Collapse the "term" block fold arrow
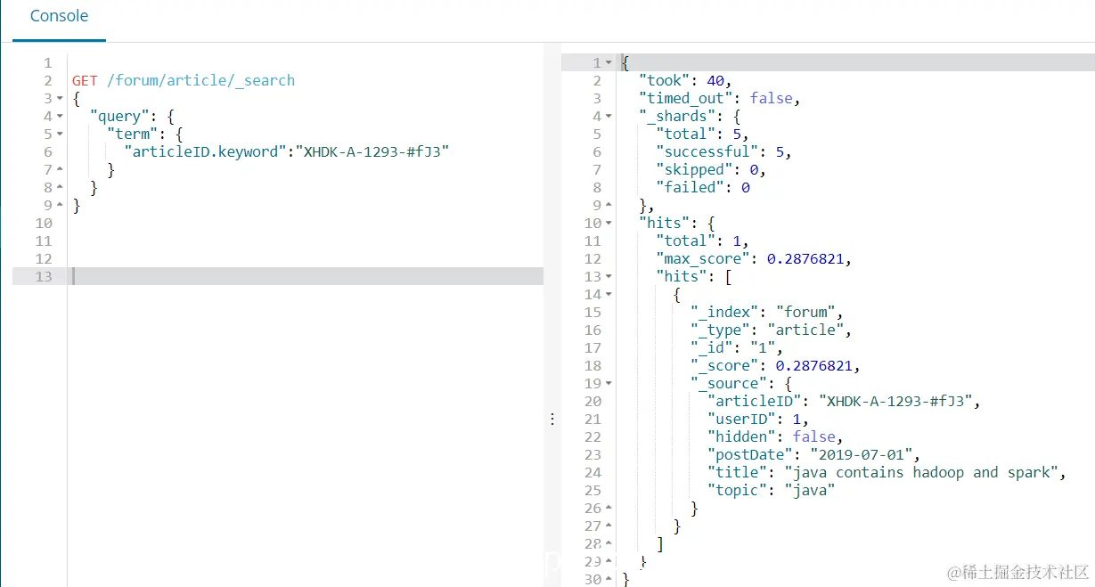Image resolution: width=1095 pixels, height=587 pixels. coord(60,134)
